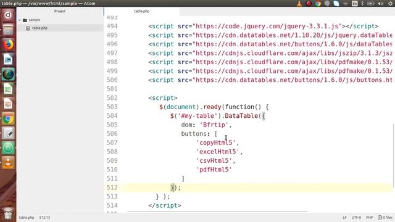
Task: Open go-to-line via 512:13 cursor position
Action: point(44,218)
